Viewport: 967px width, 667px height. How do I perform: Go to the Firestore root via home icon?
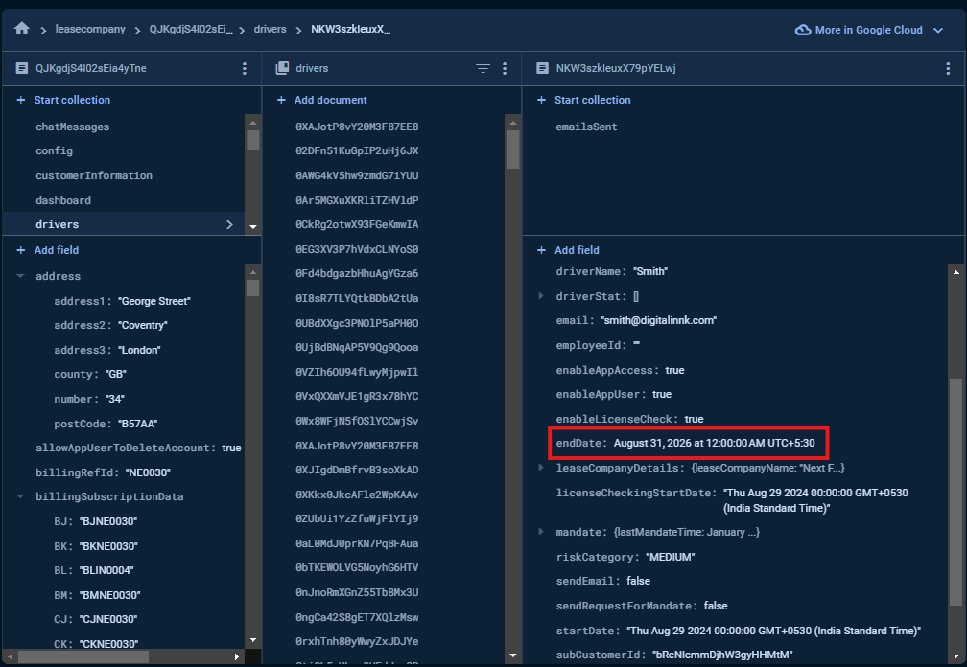pos(21,29)
